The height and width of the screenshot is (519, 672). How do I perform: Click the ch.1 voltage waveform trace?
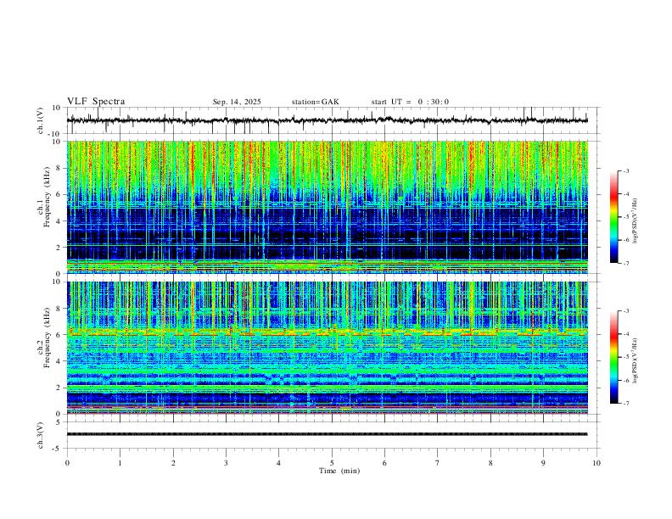(x=327, y=120)
